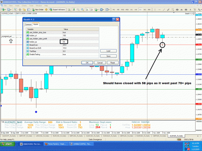202x151 pixels.
Task: Open the Charts menu
Action: click(x=24, y=6)
